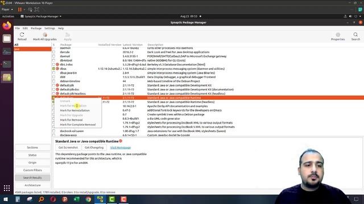Click the Activities button in top bar
Image resolution: width=364 pixels, height=204 pixels.
[x=8, y=16]
